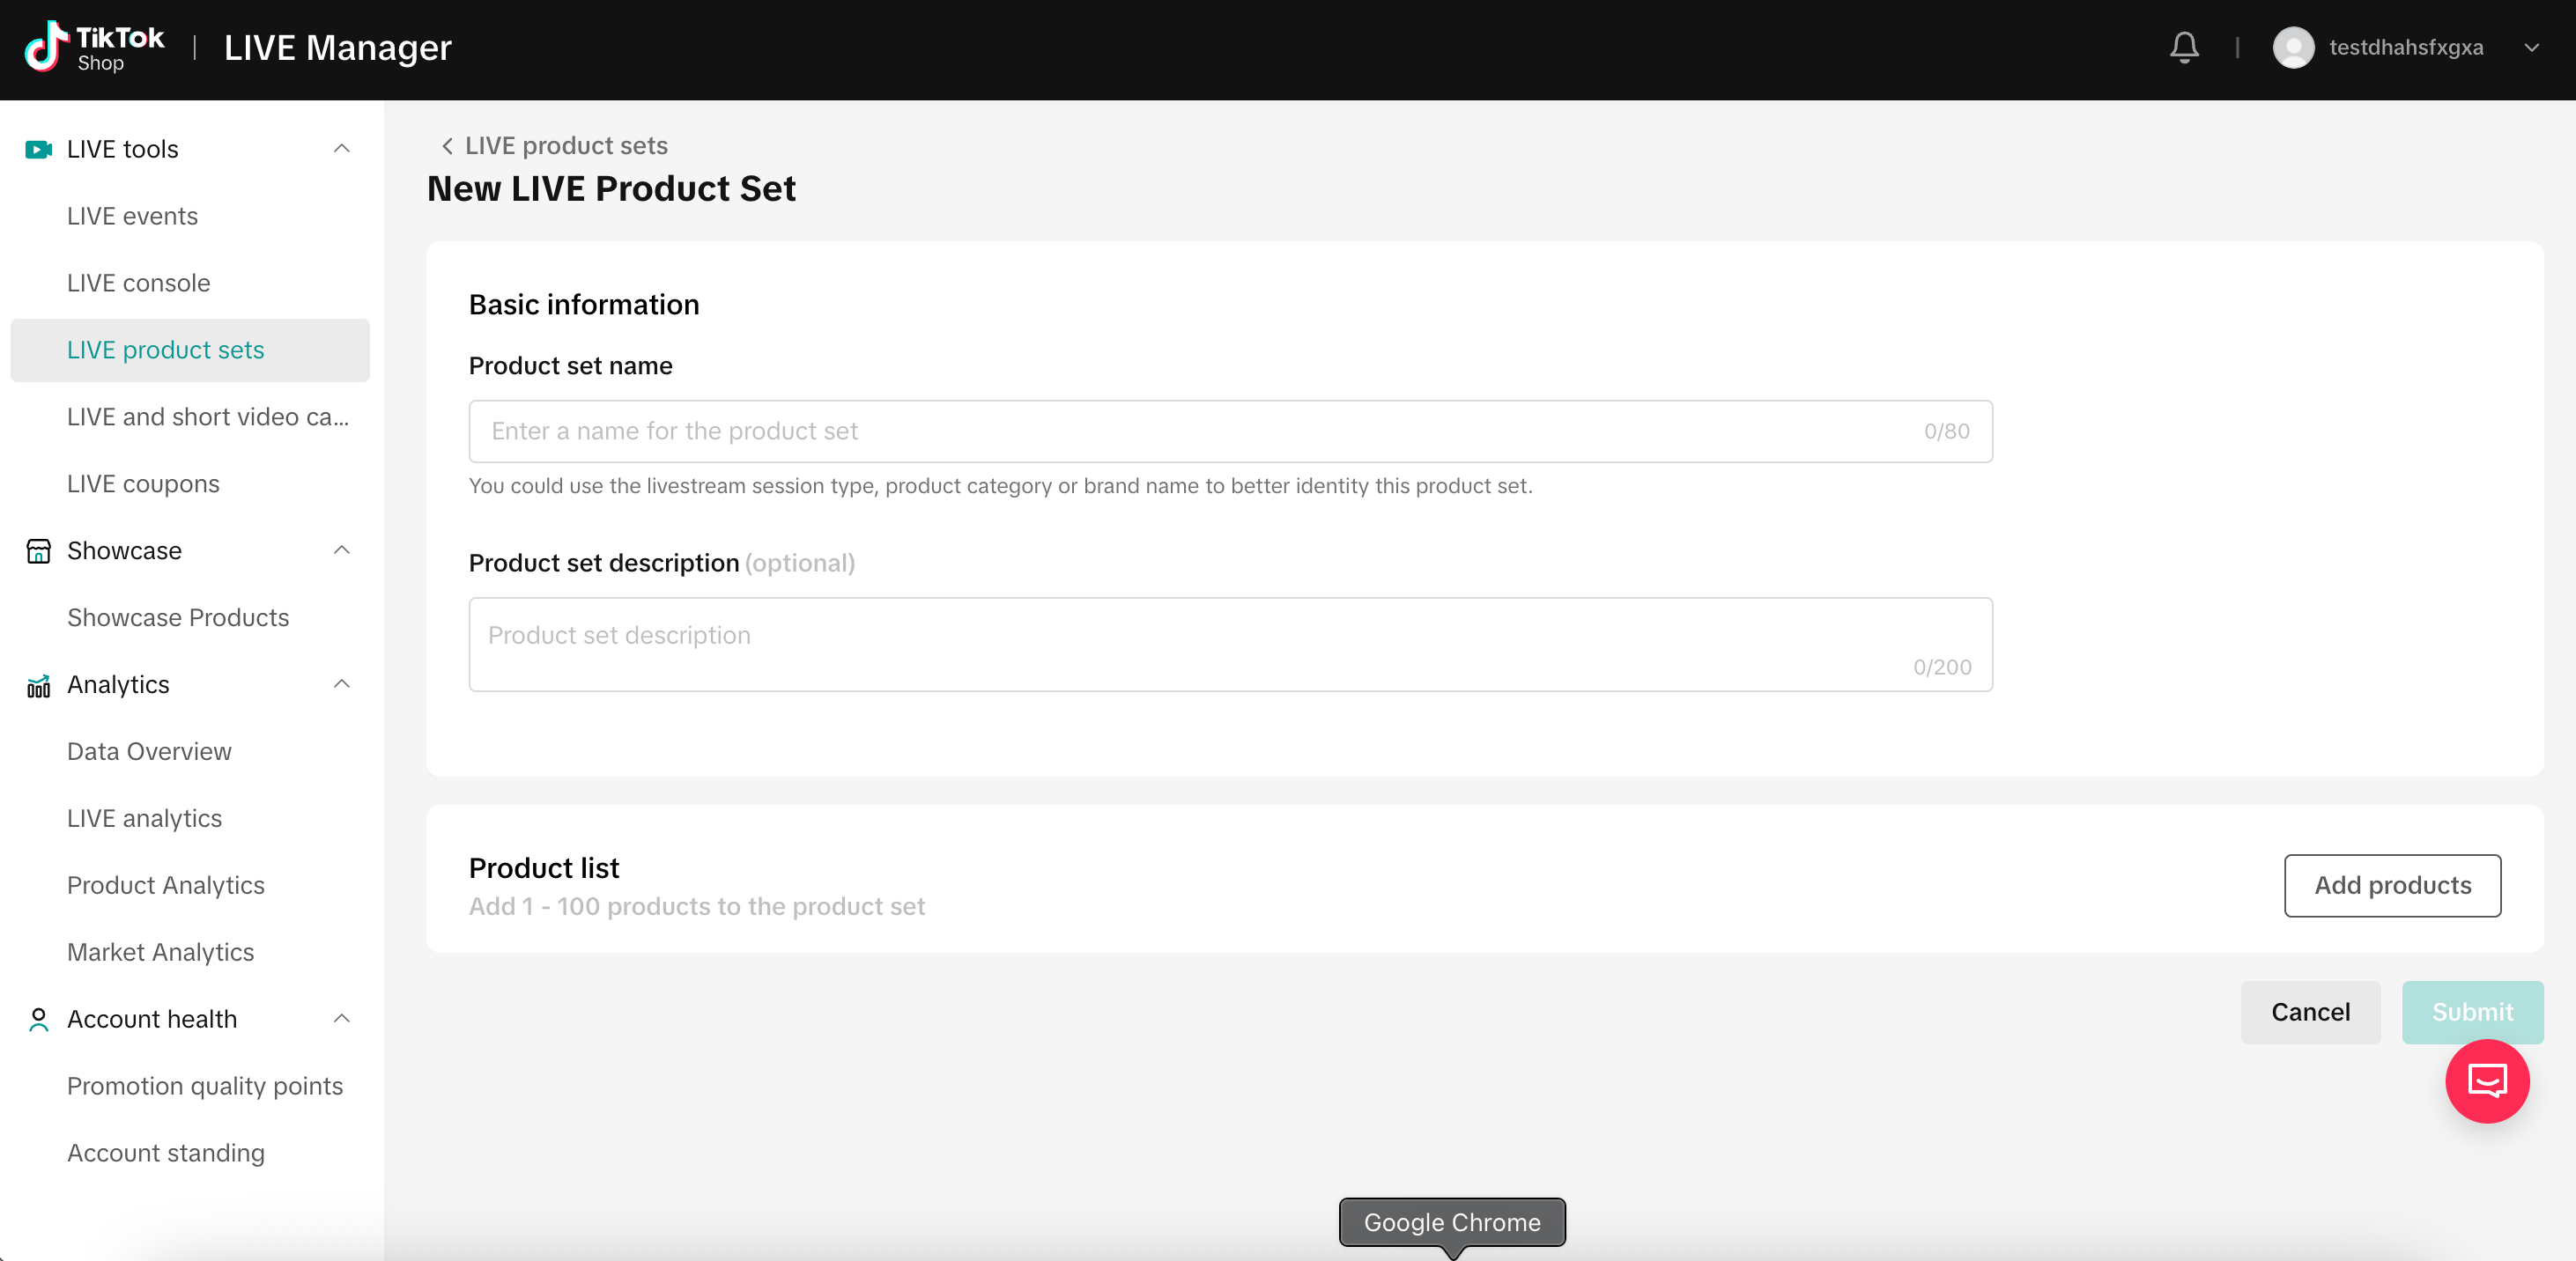Collapse the LIVE tools section
2576x1261 pixels.
341,149
